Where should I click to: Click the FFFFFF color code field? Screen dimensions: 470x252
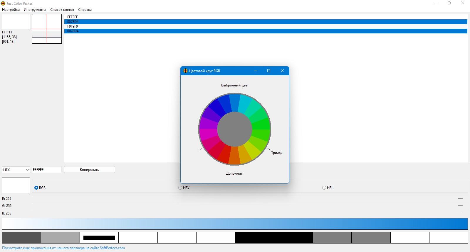(47, 170)
